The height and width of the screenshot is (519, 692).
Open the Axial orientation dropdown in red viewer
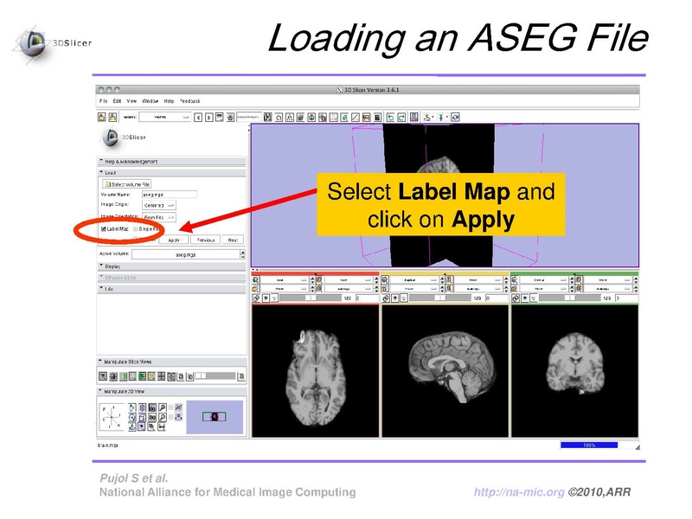pyautogui.click(x=285, y=279)
